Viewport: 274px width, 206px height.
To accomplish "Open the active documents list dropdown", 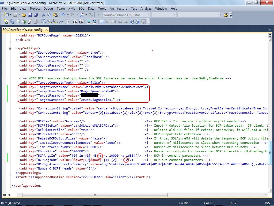I will (270, 30).
